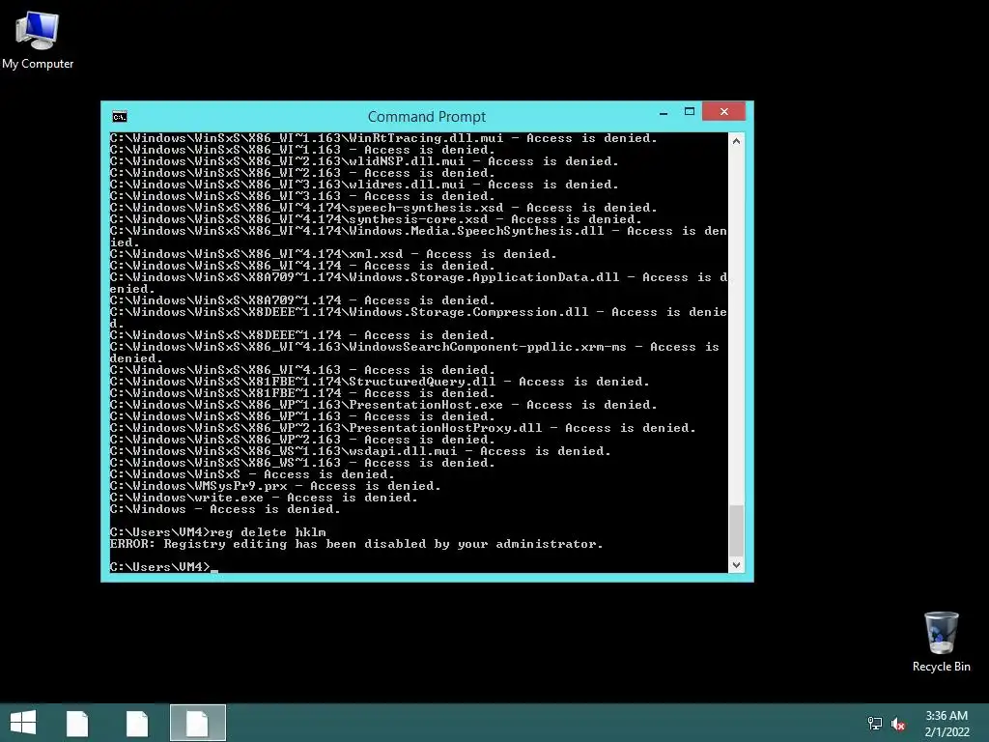The width and height of the screenshot is (989, 742).
Task: Close the Command Prompt window
Action: click(x=723, y=112)
